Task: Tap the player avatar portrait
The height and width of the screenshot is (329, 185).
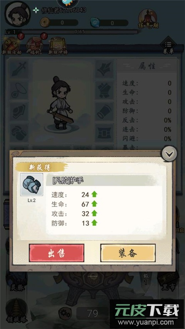Action: point(18,14)
